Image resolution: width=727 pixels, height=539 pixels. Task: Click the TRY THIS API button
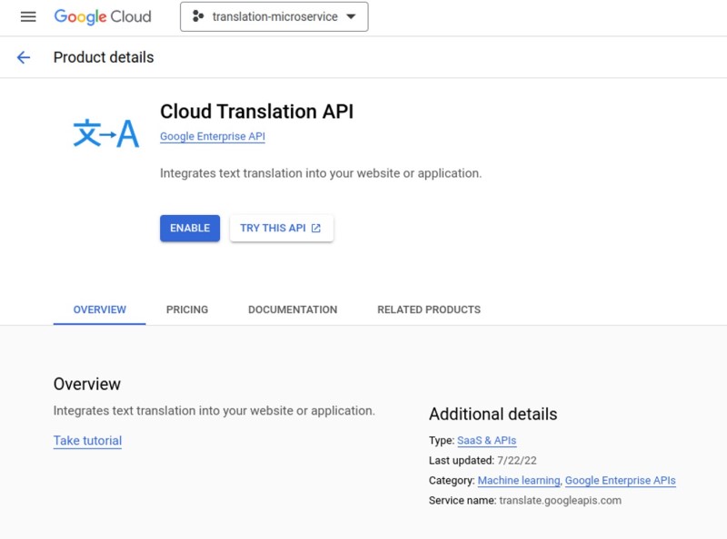pos(282,229)
